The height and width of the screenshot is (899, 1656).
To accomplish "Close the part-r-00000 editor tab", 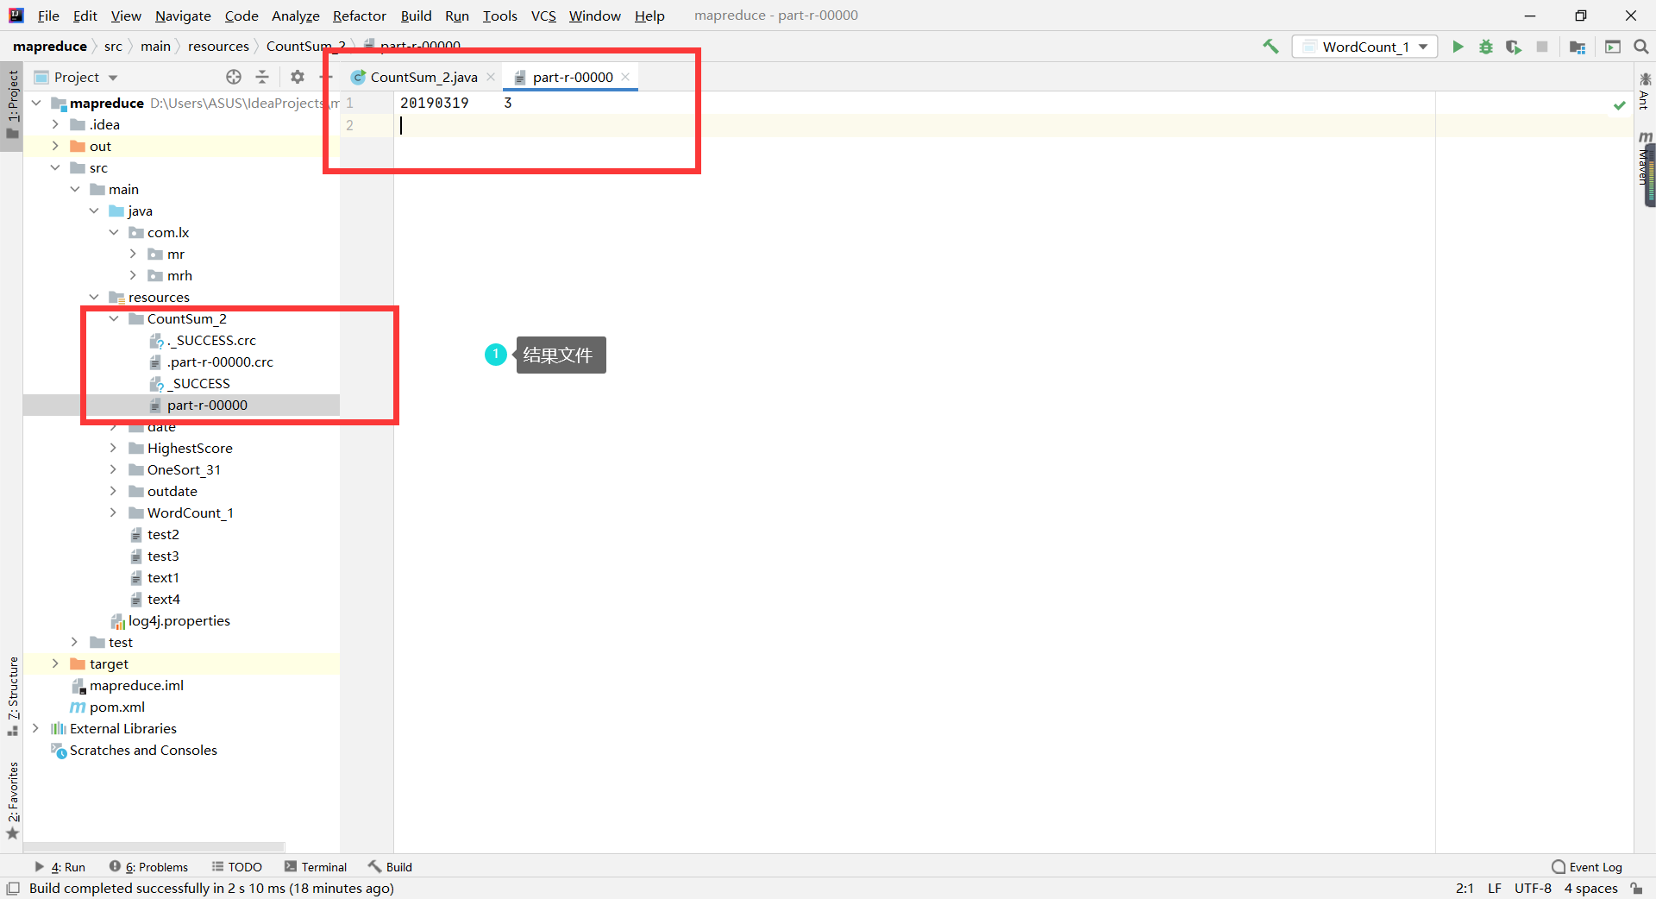I will [x=625, y=77].
